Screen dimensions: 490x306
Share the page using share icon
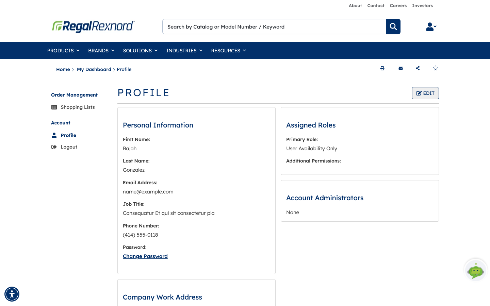click(x=418, y=68)
